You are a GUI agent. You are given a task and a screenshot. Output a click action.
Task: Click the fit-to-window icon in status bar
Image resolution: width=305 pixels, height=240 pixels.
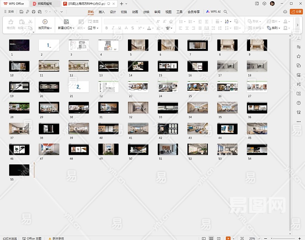coord(242,238)
